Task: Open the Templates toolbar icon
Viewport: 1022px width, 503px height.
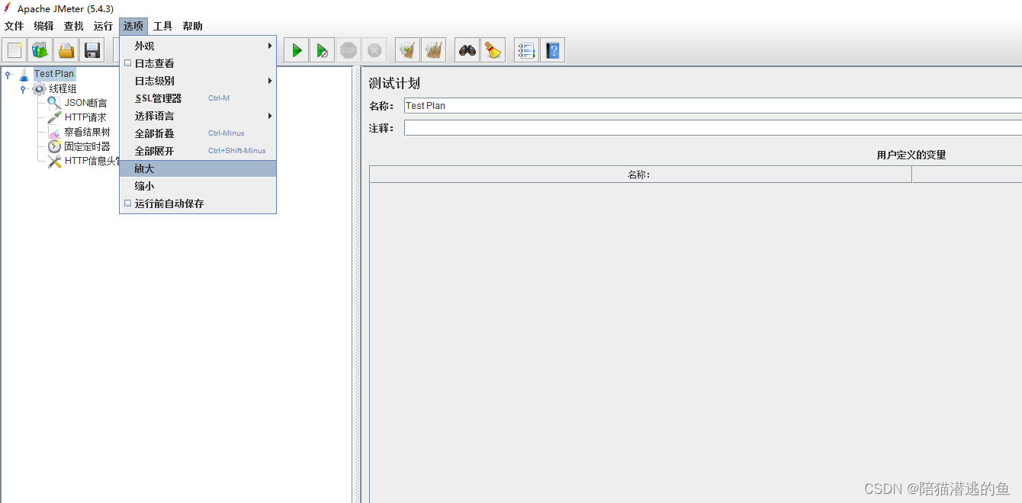Action: pos(40,51)
